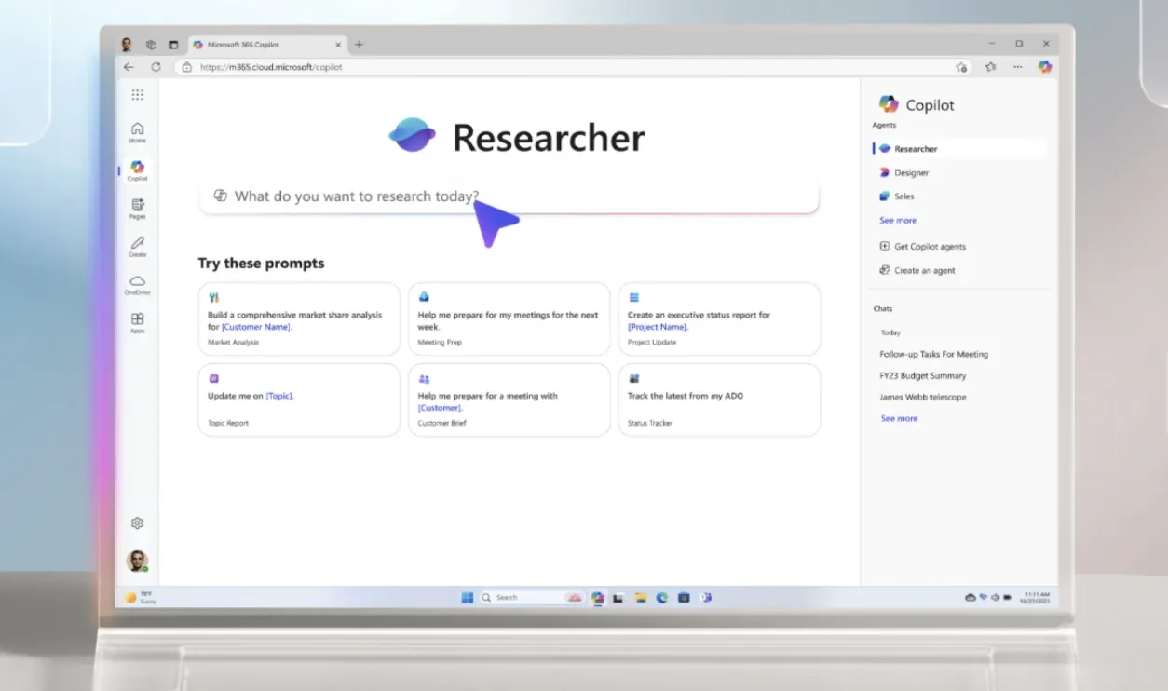Image resolution: width=1168 pixels, height=691 pixels.
Task: Click Get Copilot agents
Action: (x=922, y=247)
